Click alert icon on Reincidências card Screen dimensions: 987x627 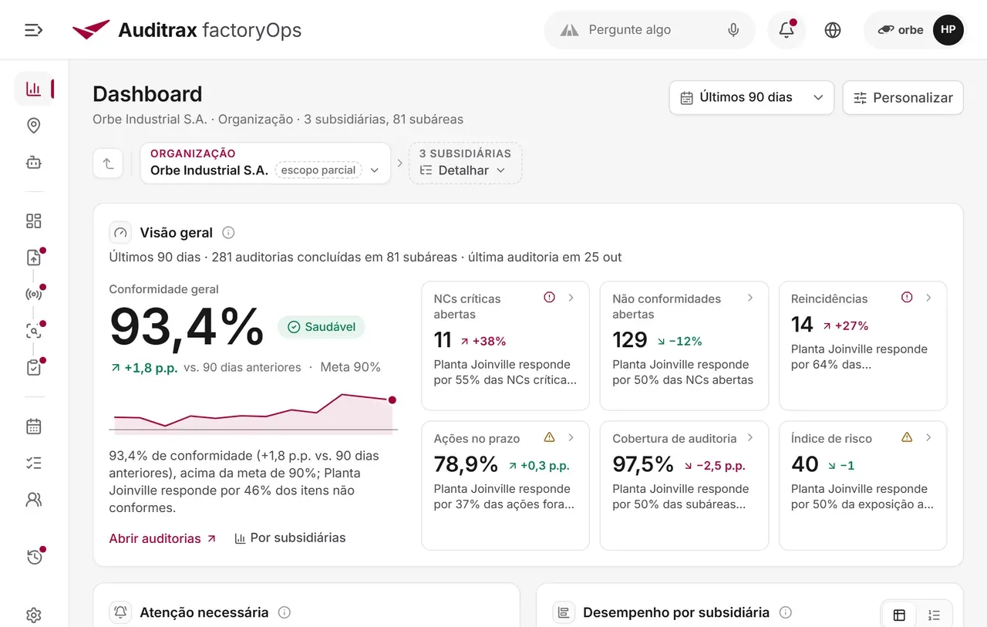click(907, 298)
